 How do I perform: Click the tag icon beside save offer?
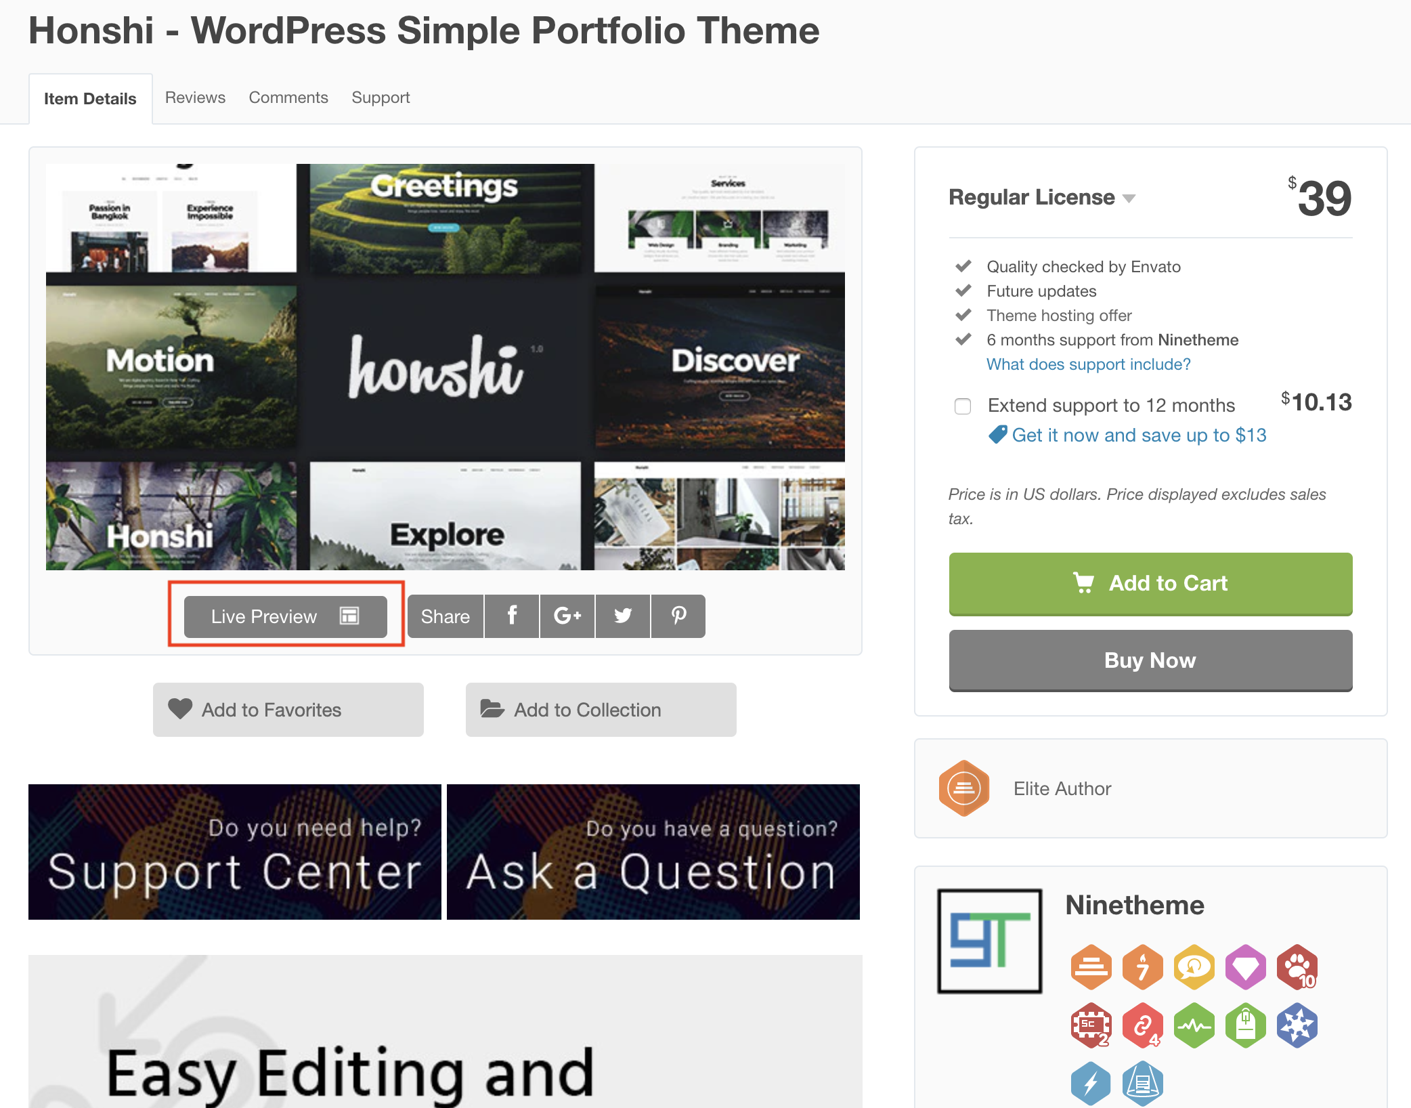(997, 435)
